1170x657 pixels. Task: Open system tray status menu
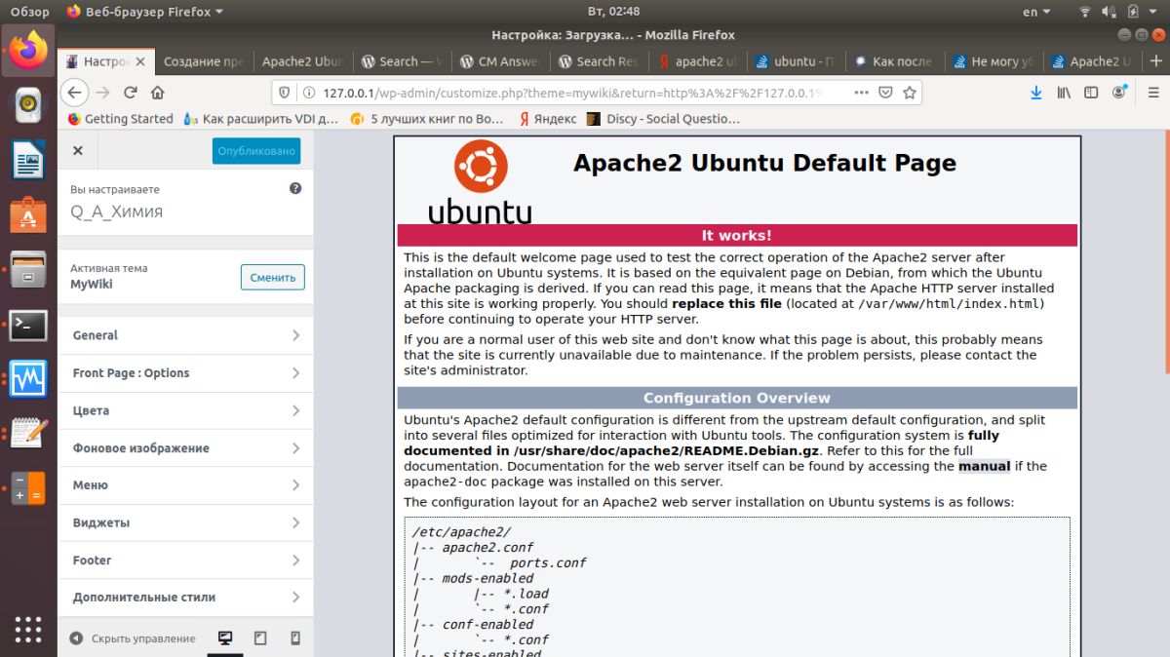pos(1118,12)
